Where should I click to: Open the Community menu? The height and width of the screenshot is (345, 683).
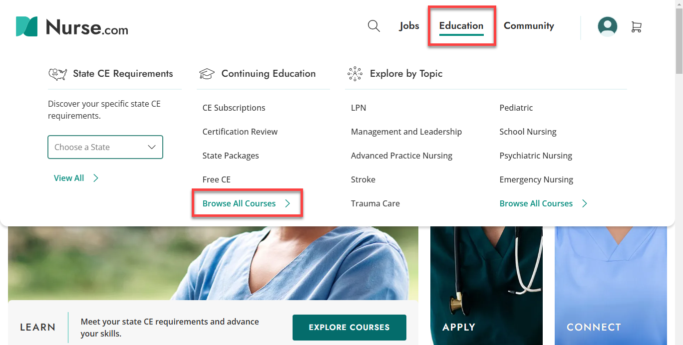529,25
